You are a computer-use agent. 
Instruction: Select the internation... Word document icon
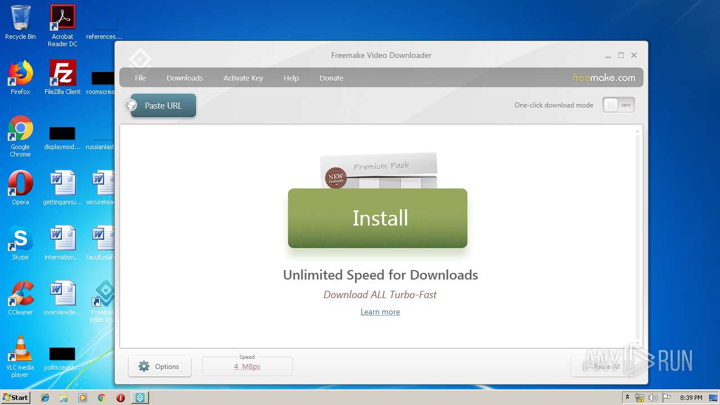click(x=62, y=243)
